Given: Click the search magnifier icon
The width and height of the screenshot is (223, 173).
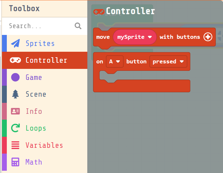Looking at the screenshot, I should coord(78,26).
